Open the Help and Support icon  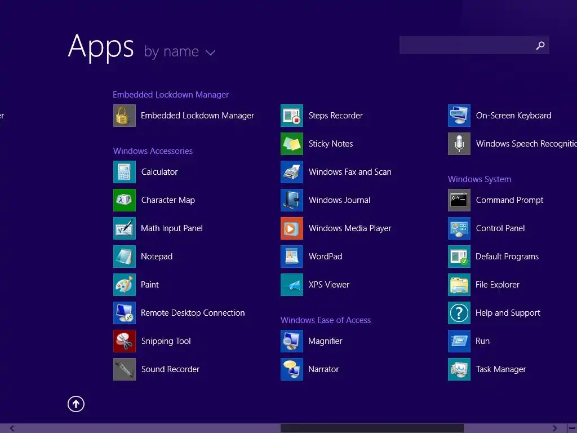click(x=459, y=313)
